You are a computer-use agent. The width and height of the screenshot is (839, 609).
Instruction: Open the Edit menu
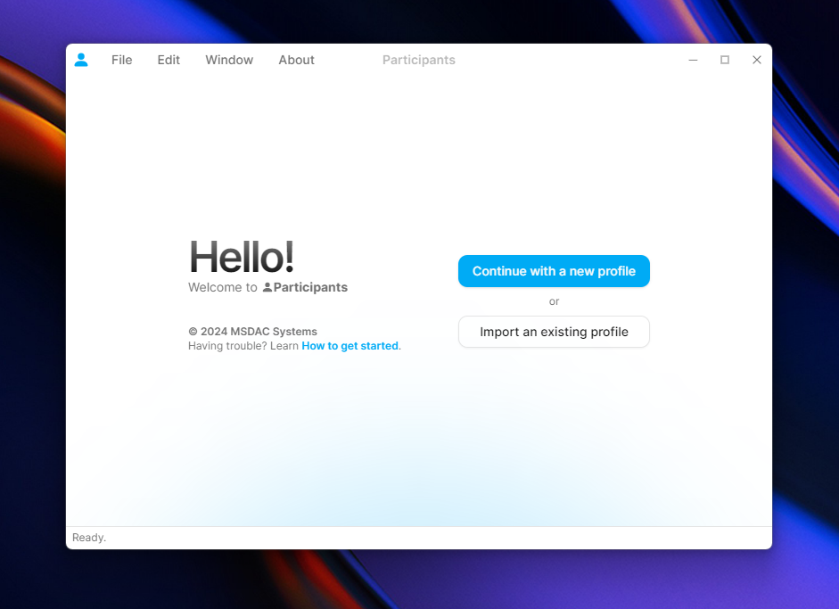pos(169,60)
